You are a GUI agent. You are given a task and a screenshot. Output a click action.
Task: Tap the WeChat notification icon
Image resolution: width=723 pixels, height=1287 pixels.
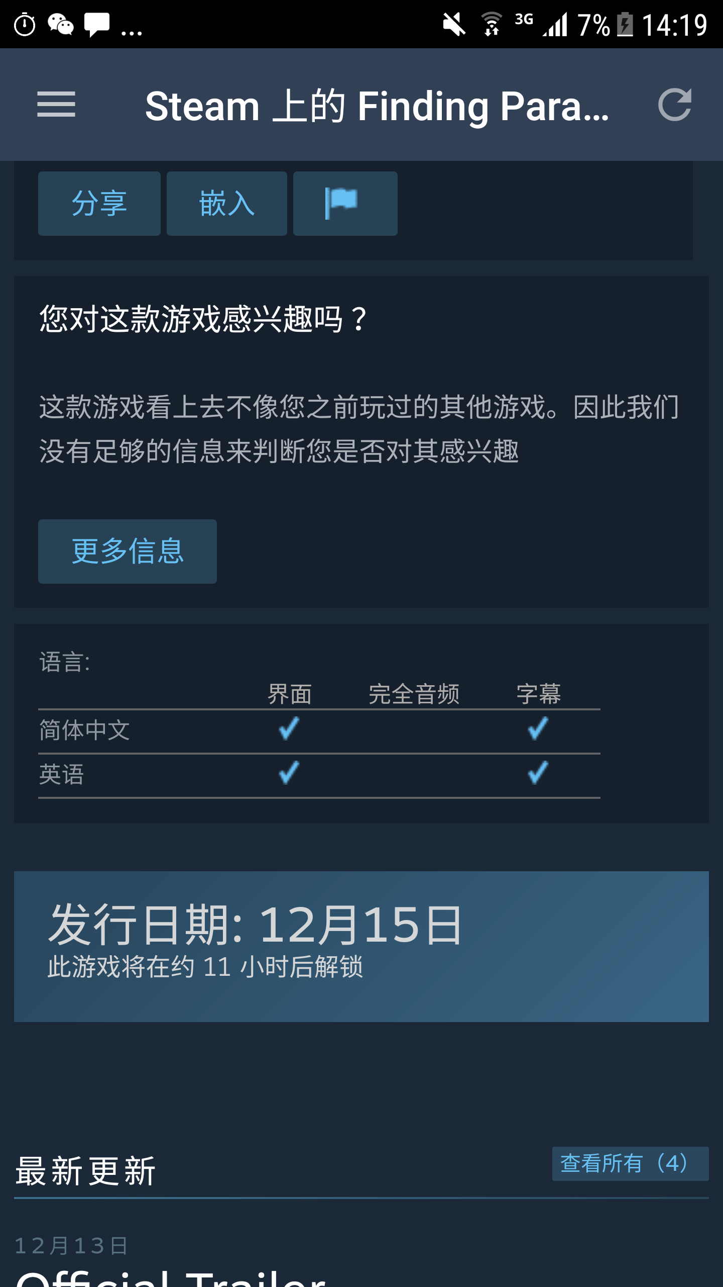pyautogui.click(x=61, y=25)
